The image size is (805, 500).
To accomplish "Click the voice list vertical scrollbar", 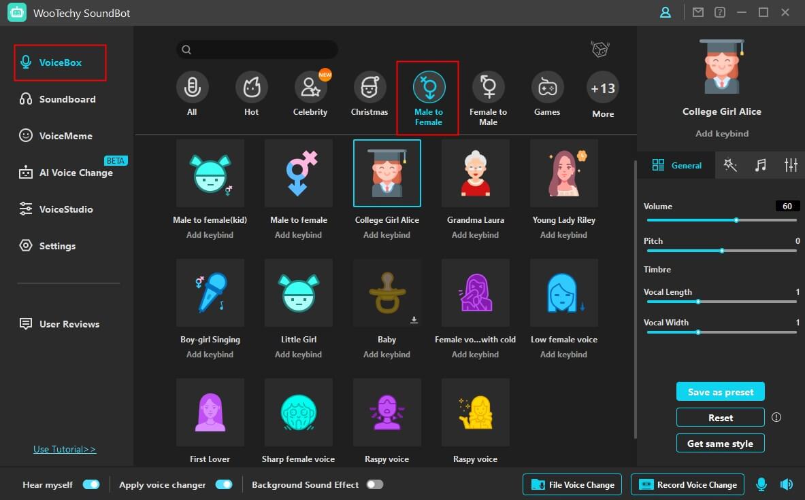I will 635,300.
